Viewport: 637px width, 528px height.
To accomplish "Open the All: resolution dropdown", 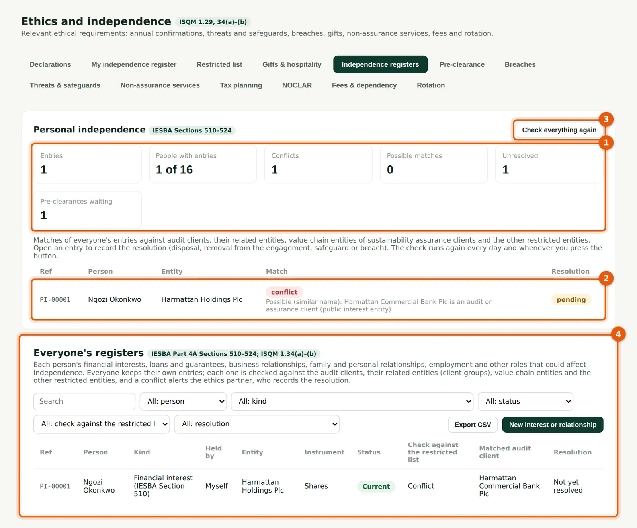I will click(257, 424).
